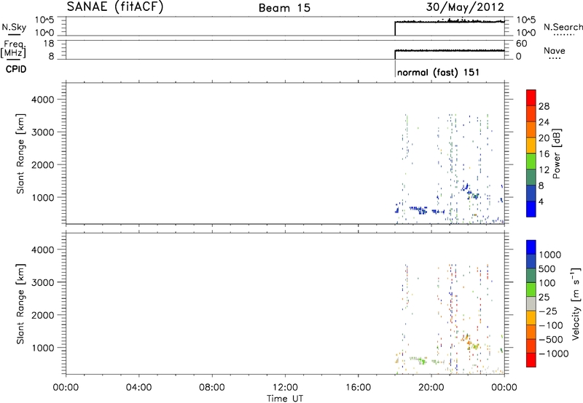Select the N.Search legend label

point(563,27)
